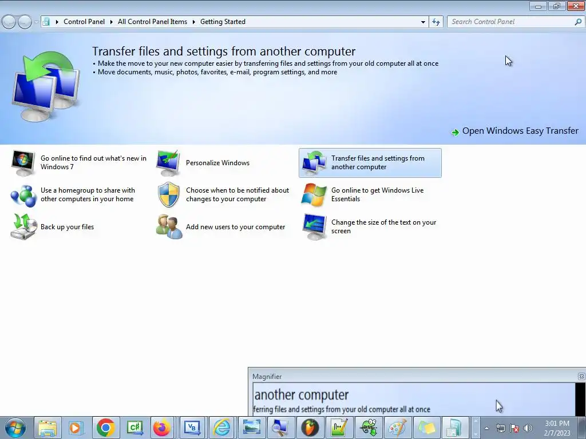
Task: Click the search magnifier icon
Action: (x=578, y=22)
